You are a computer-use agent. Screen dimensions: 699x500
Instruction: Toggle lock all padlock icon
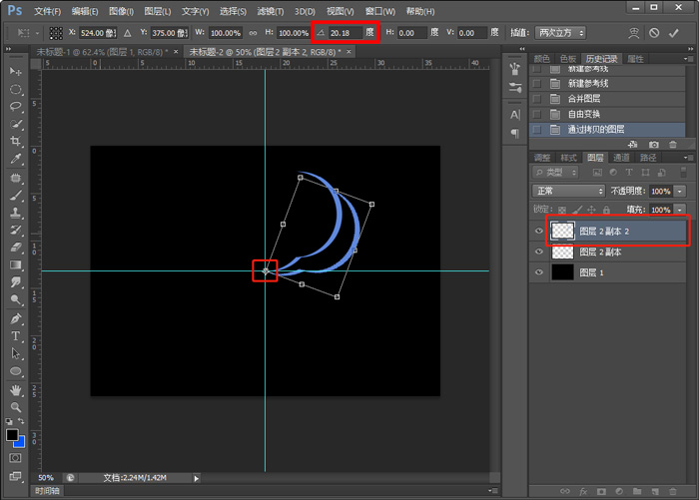click(x=606, y=210)
